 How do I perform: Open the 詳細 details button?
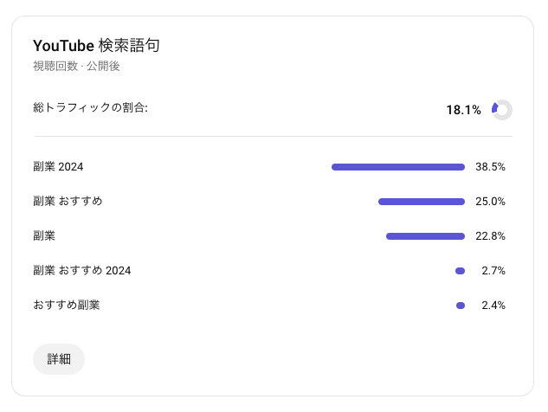[59, 358]
